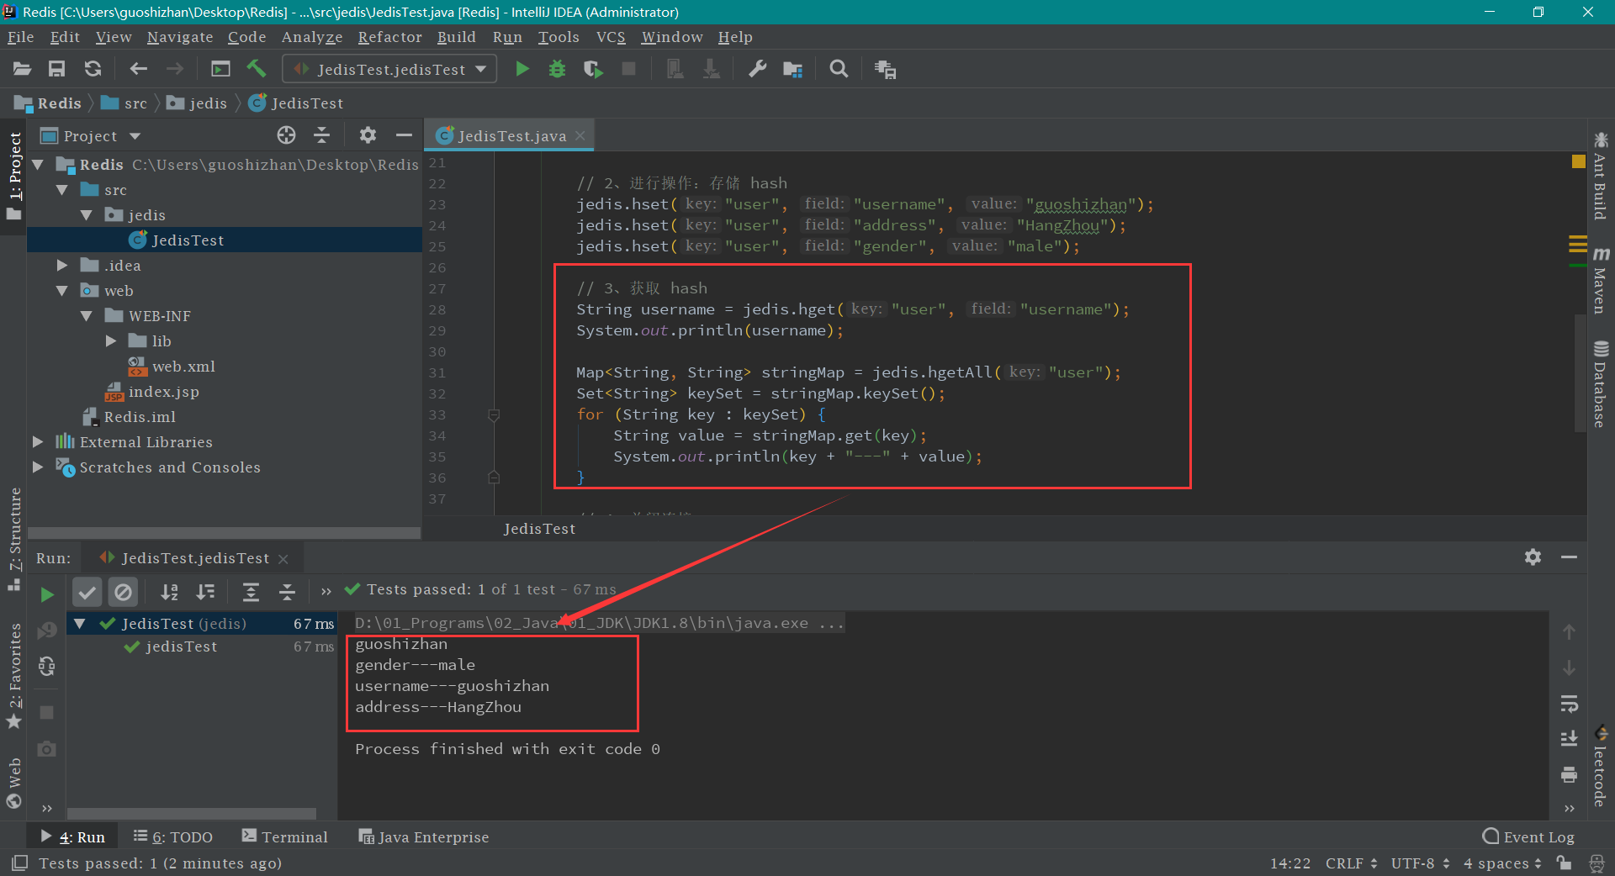
Task: Start the Debug bug icon
Action: 557,69
